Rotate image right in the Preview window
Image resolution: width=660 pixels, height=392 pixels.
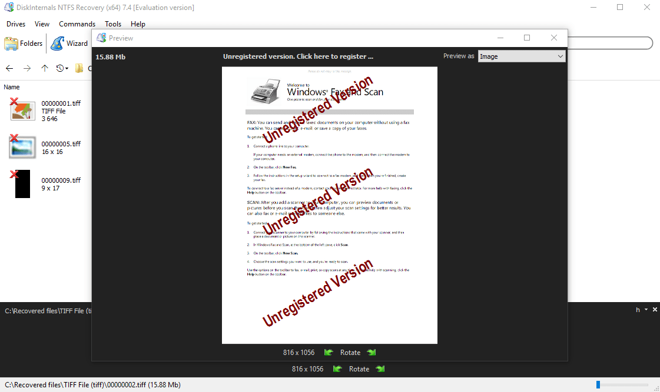pos(372,353)
